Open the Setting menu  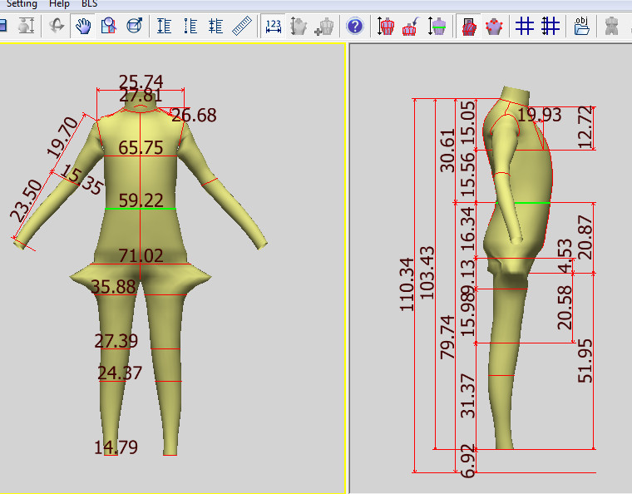22,4
